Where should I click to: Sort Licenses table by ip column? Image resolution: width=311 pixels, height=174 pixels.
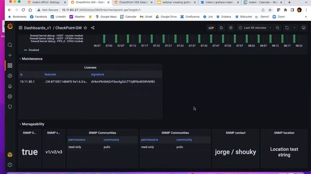(21, 74)
